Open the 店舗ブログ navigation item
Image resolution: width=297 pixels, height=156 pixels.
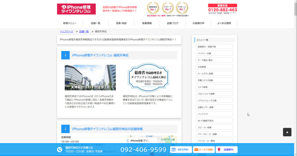tap(173, 23)
